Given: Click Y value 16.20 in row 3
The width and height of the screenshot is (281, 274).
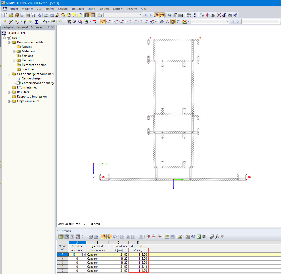Looking at the screenshot, I should coord(119,262).
